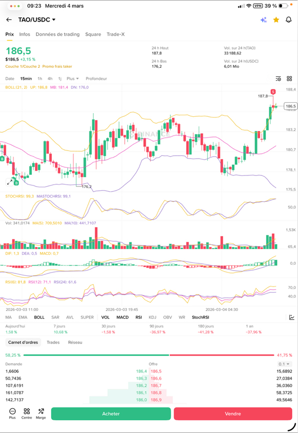Toggle the OBV sub-indicator
Screen dimensions: 298x433
pos(167,317)
